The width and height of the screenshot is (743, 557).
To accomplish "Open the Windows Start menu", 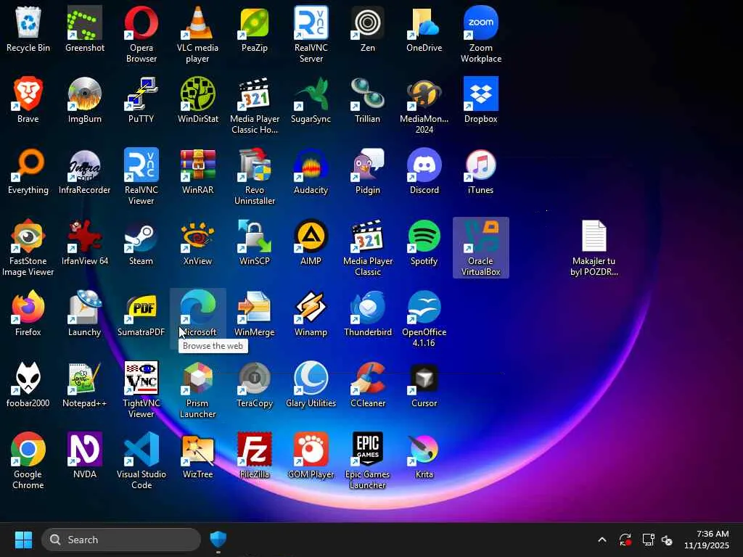I will (23, 540).
